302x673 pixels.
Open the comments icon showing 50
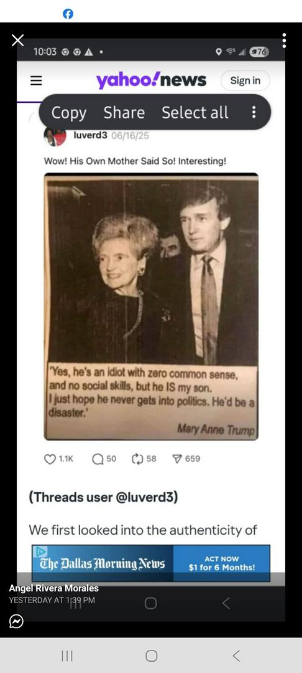(x=98, y=459)
